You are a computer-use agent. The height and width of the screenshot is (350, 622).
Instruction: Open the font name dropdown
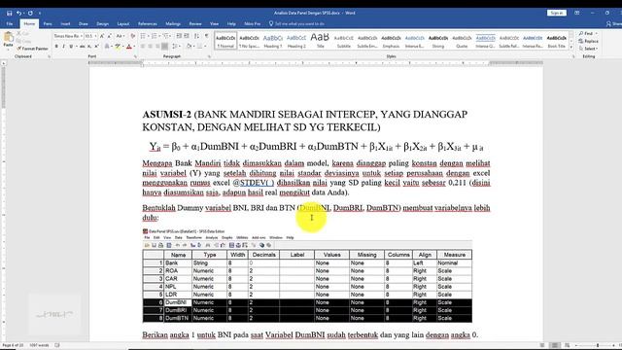[x=82, y=36]
